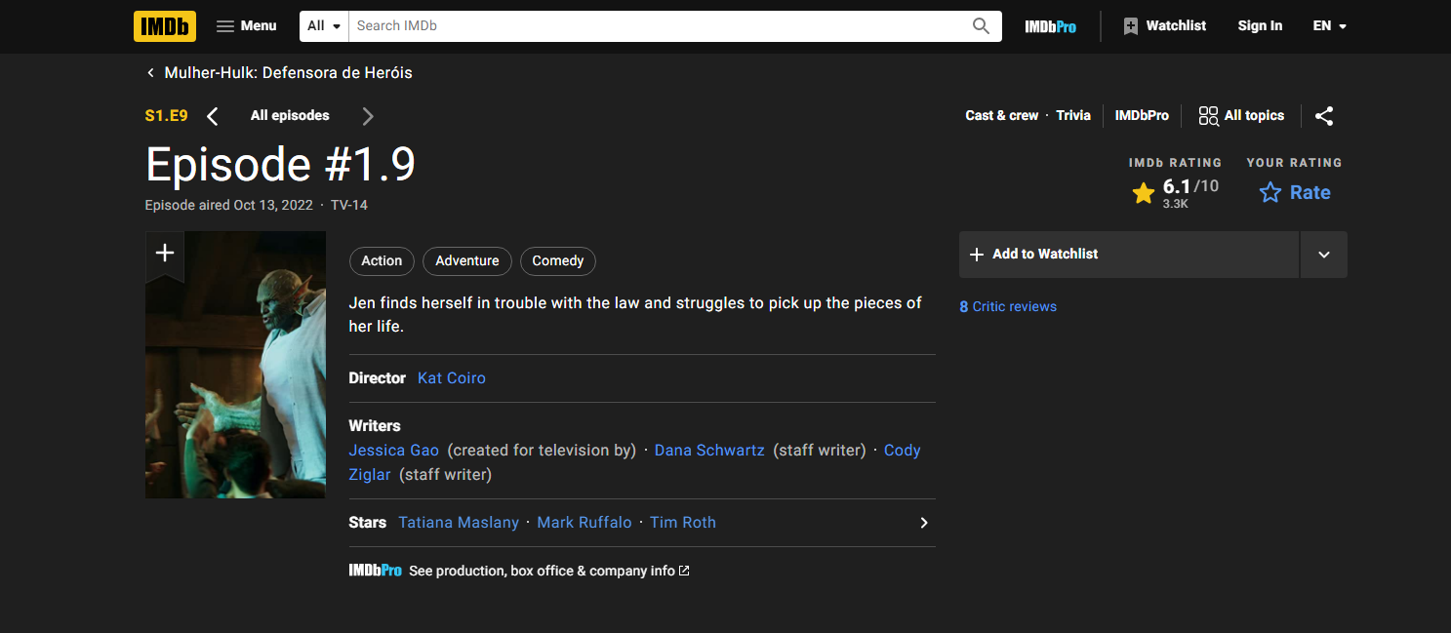The width and height of the screenshot is (1451, 633).
Task: Open IMDbPro from the top bar
Action: point(1050,26)
